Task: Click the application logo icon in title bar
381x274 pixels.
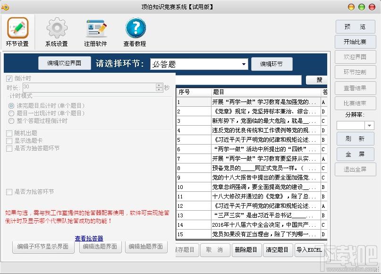Action: pyautogui.click(x=5, y=7)
